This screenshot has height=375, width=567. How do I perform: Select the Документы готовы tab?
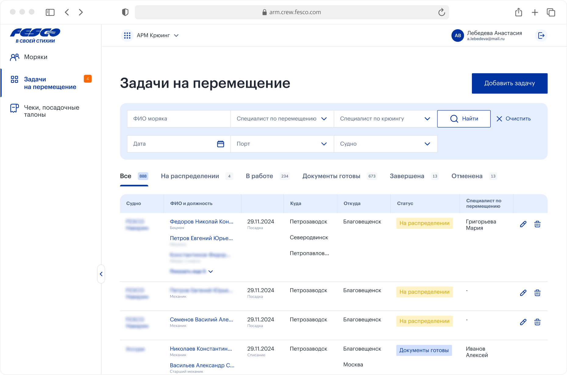331,176
